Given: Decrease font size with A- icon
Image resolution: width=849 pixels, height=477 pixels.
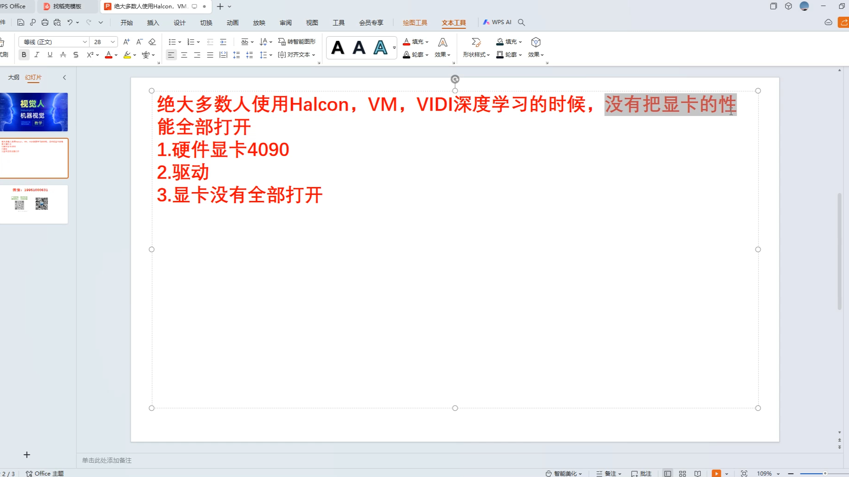Looking at the screenshot, I should click(x=139, y=42).
